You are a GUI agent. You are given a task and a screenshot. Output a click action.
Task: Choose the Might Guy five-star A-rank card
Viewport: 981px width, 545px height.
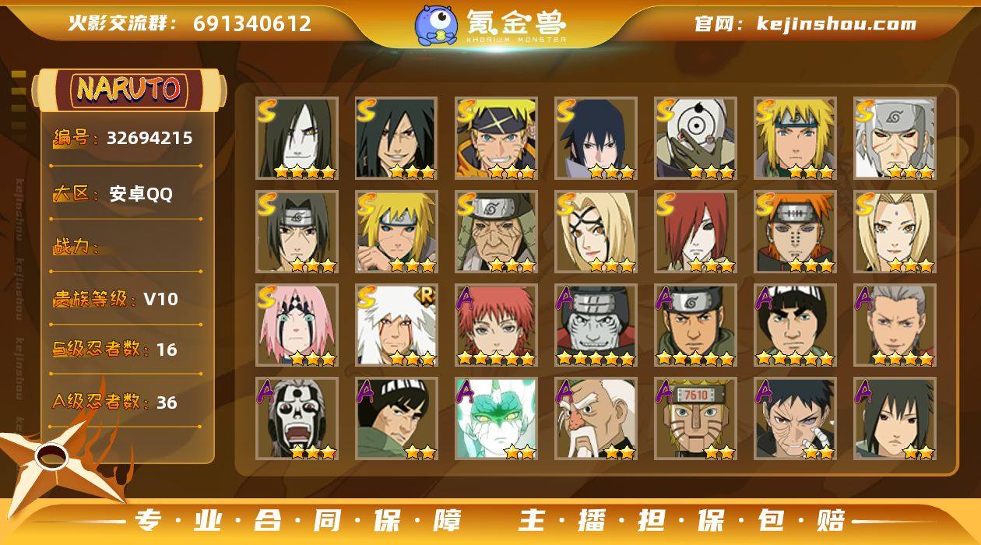click(795, 325)
